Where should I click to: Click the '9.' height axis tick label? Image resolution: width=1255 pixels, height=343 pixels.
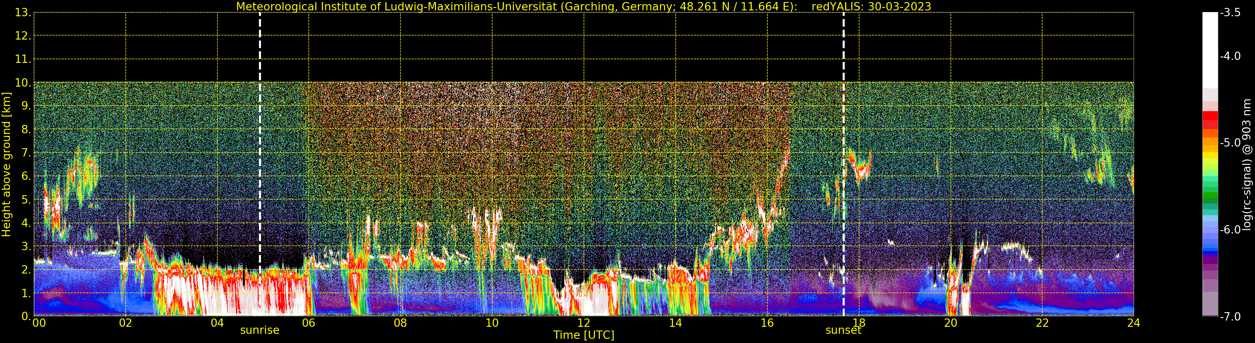(26, 106)
